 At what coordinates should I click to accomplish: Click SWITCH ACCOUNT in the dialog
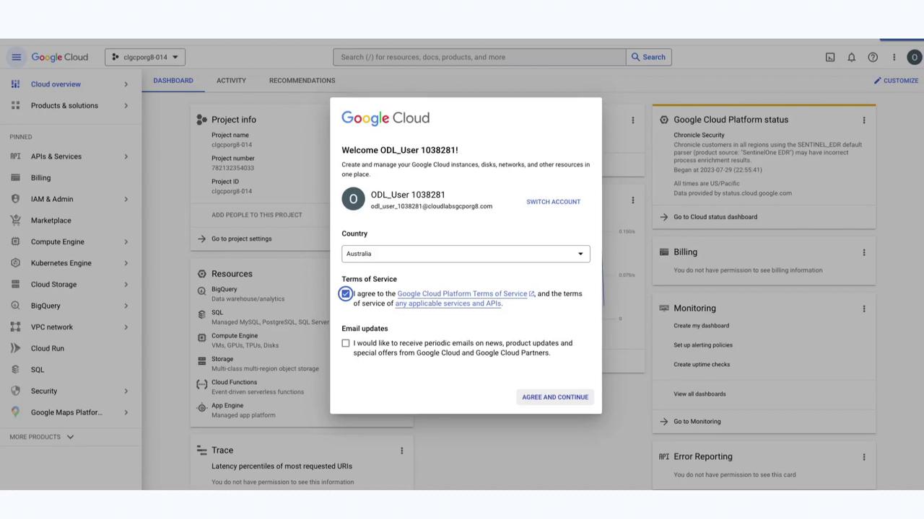553,202
